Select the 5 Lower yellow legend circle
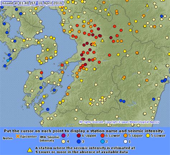Viewport: 170px width, 155px height. (148, 136)
